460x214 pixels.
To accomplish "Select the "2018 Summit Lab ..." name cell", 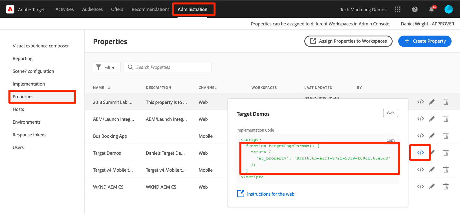I will coord(113,102).
